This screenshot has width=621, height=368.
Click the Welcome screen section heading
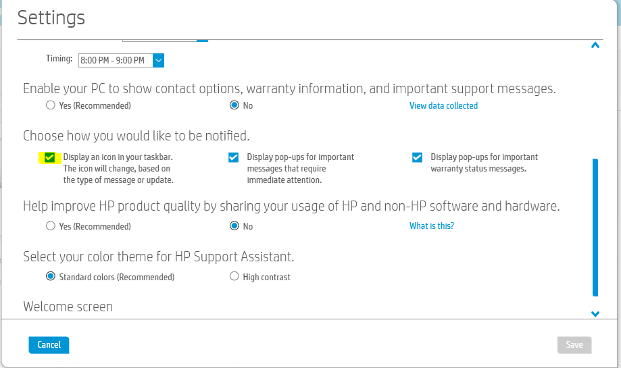coord(68,307)
